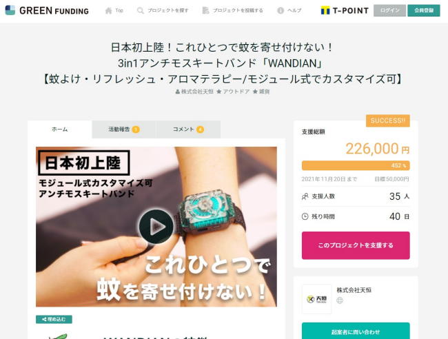The image size is (448, 339).
Task: Open the Top home icon link
Action: [109, 10]
